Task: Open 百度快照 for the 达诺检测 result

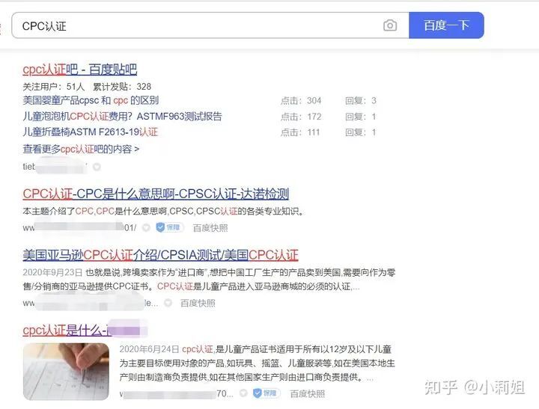Action: coord(210,228)
